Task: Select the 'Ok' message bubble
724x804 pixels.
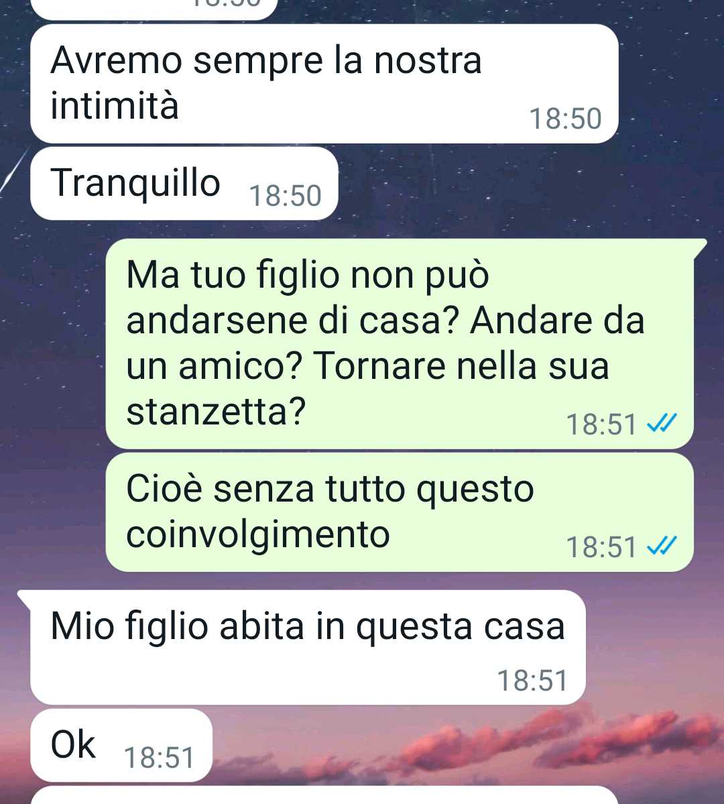Action: point(121,745)
